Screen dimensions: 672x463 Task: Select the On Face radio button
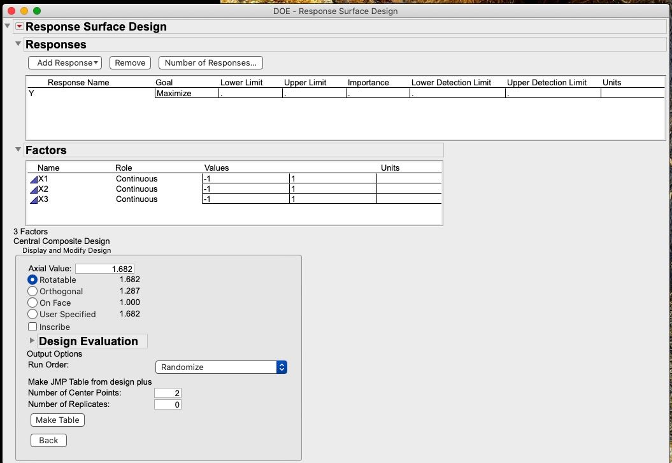point(32,303)
